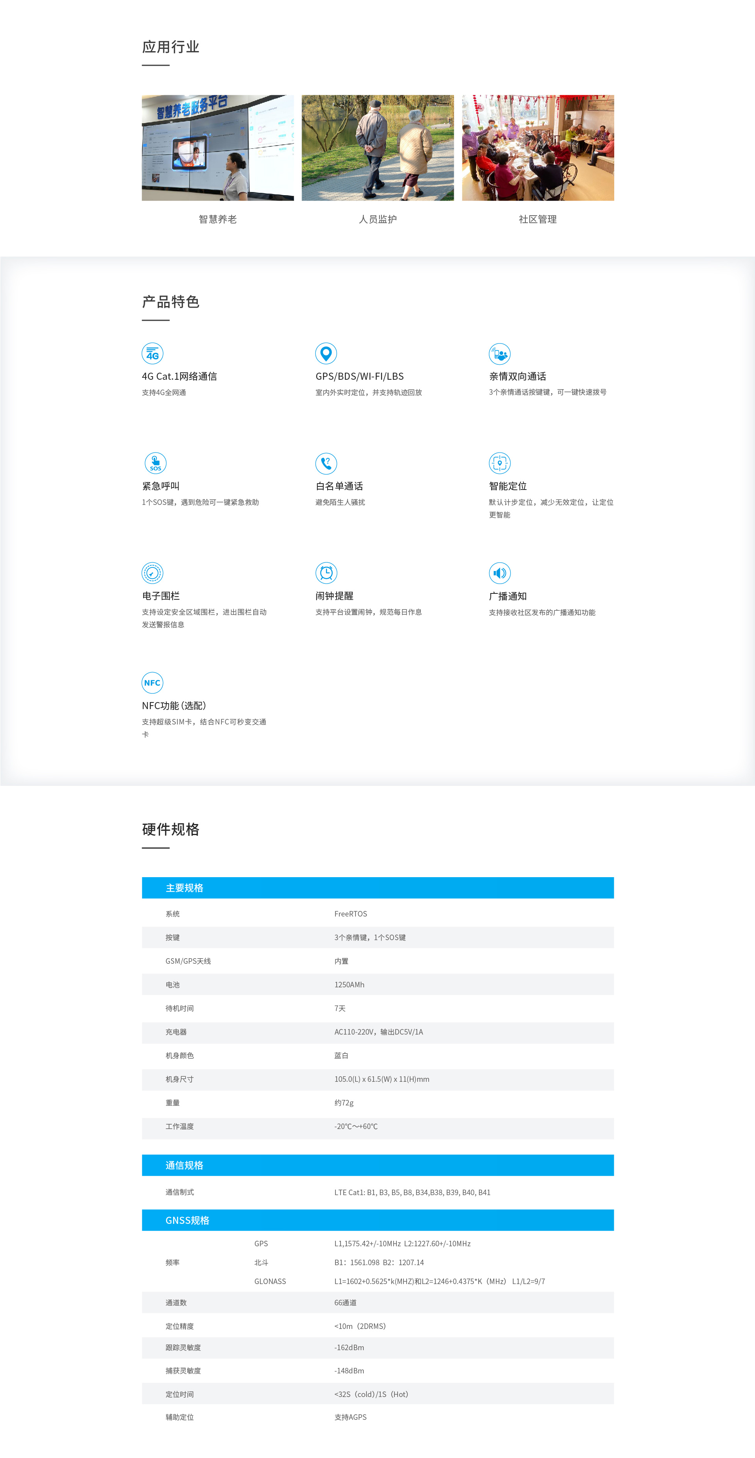The image size is (755, 1458).
Task: Click the electronic fence icon
Action: click(152, 573)
